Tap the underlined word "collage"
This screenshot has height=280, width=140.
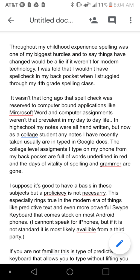tap(30, 135)
